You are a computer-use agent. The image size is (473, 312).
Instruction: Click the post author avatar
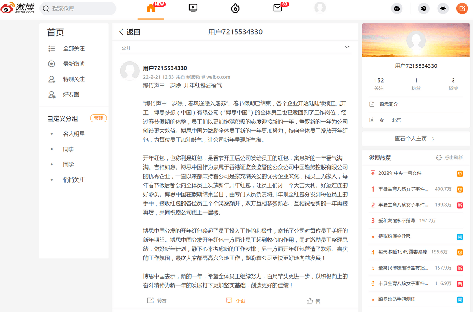130,71
